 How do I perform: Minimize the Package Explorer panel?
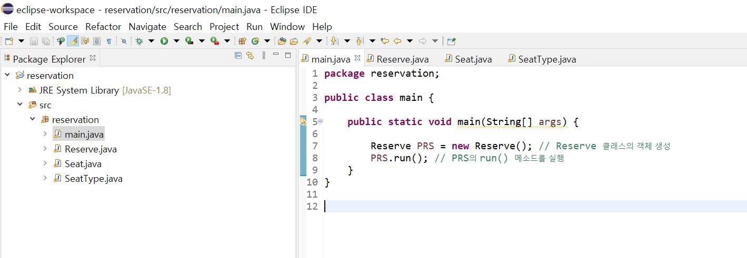[x=276, y=55]
